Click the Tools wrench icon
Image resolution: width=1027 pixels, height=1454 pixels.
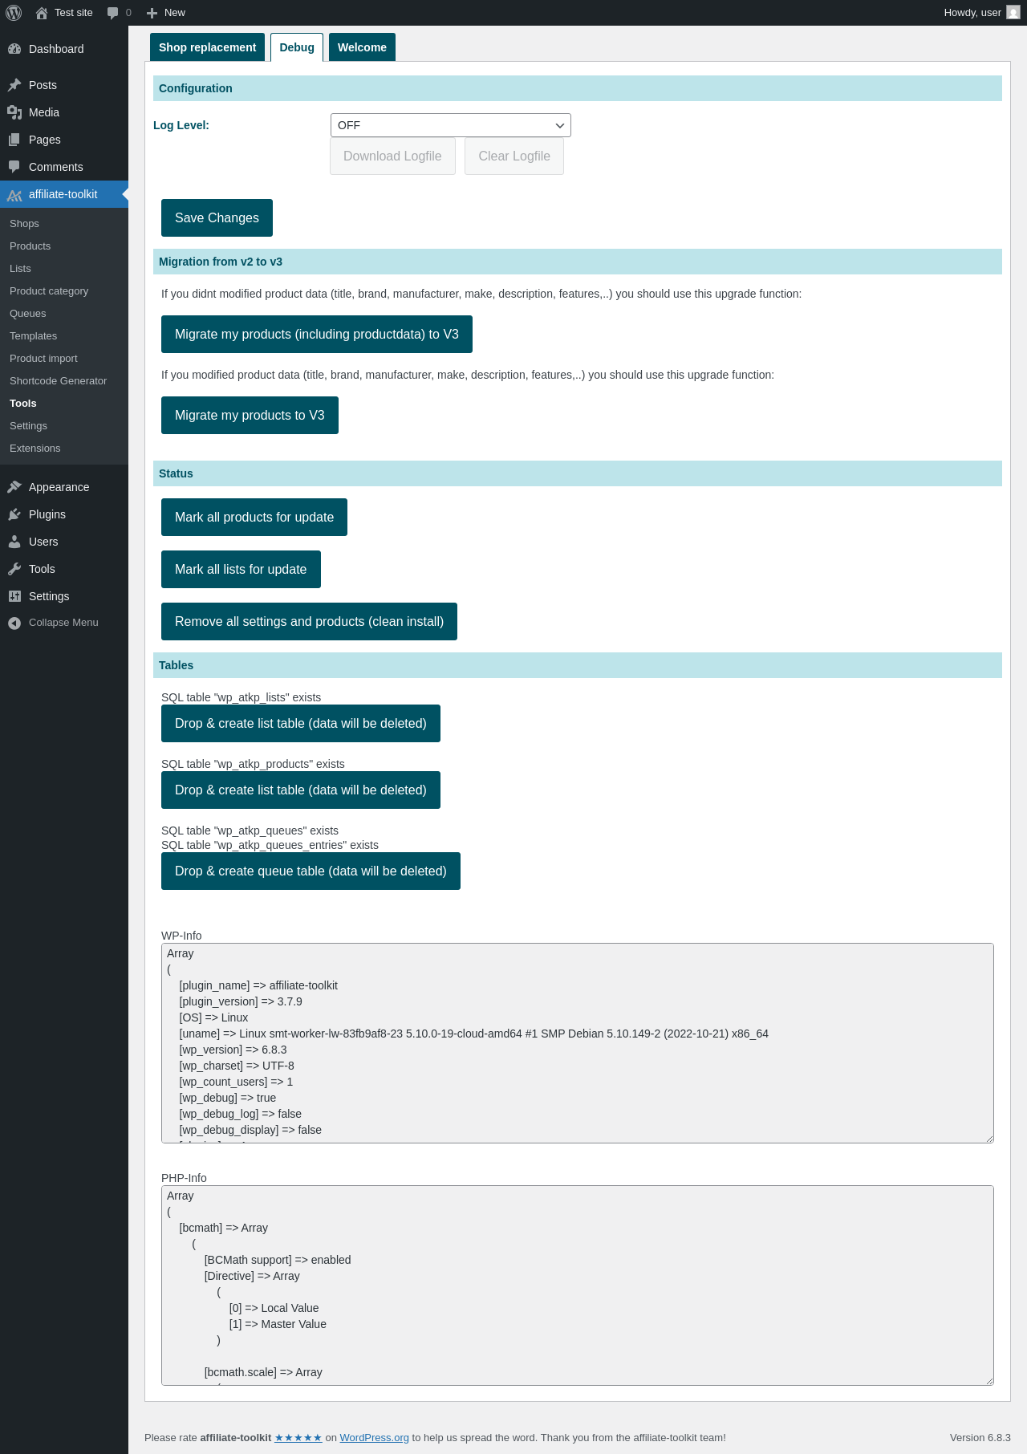14,569
